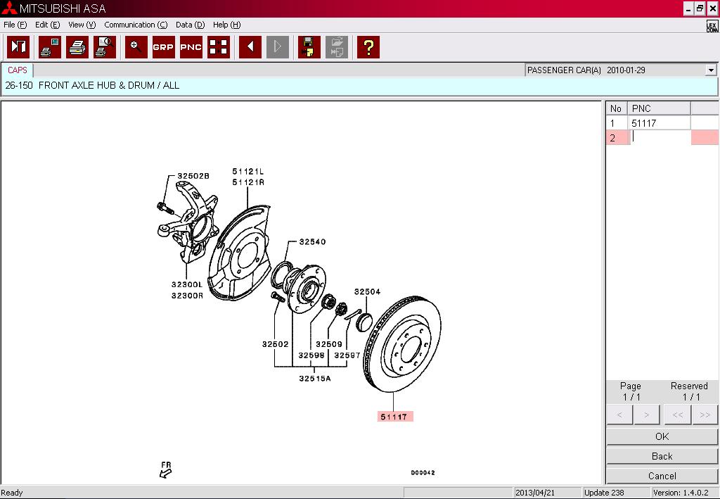
Task: Click the printer toolbar icon
Action: tap(77, 47)
